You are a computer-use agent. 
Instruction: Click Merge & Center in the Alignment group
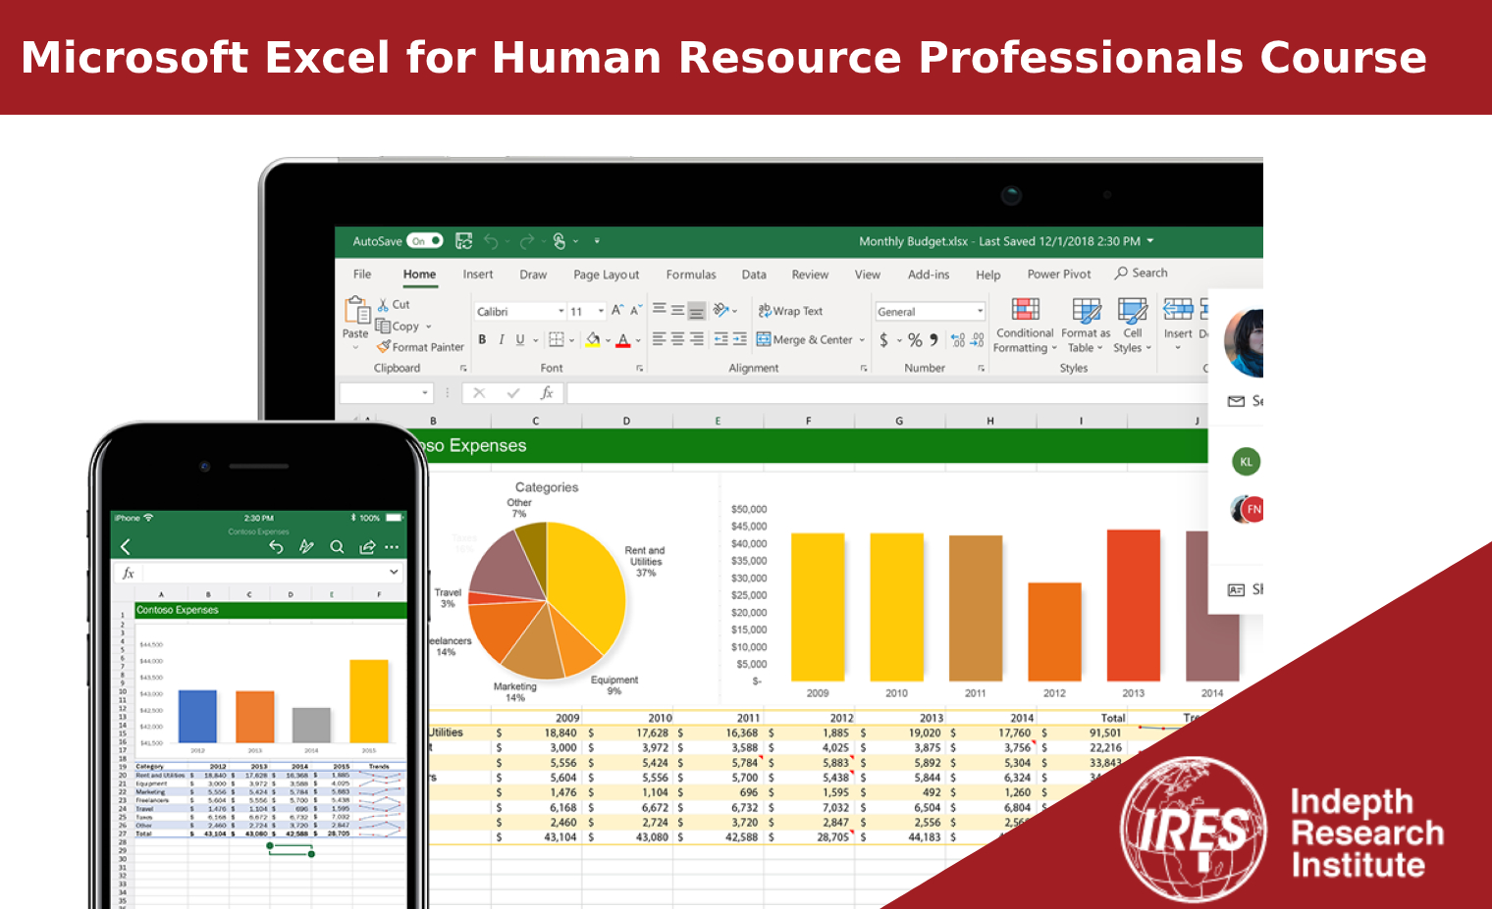pyautogui.click(x=808, y=339)
